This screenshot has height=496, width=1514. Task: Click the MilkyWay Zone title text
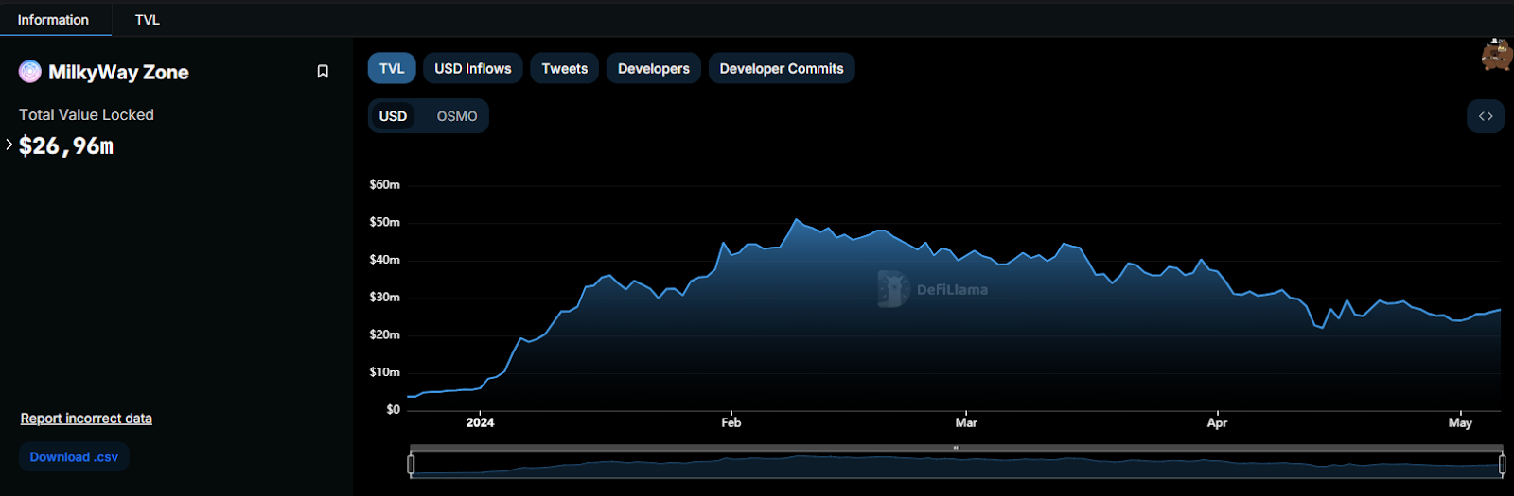pos(118,72)
